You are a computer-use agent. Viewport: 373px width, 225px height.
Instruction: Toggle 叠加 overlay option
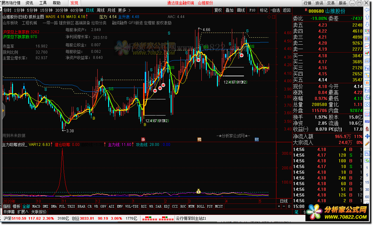coord(230,10)
